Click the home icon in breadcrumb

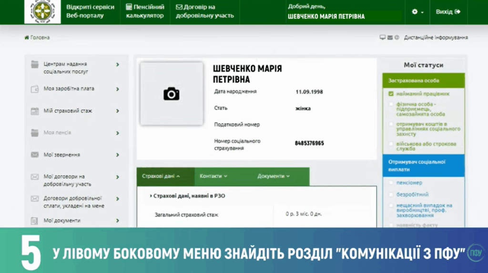pos(27,38)
